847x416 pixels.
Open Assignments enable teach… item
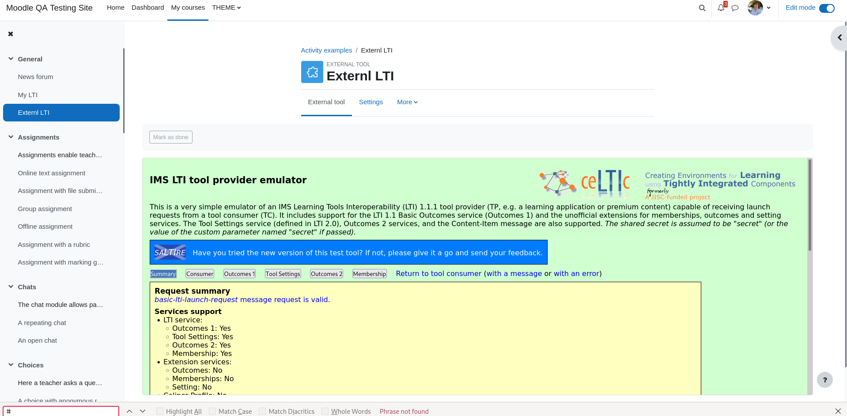[60, 155]
